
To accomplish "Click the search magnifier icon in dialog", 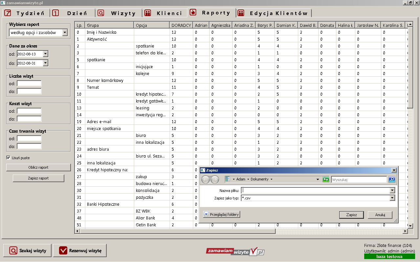I will point(392,179).
